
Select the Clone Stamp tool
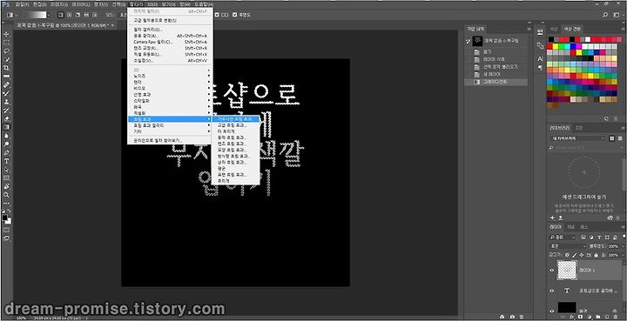6,102
